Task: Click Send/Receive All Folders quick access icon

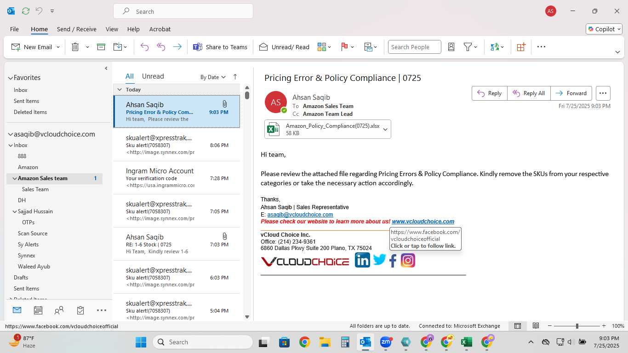Action: tap(26, 11)
